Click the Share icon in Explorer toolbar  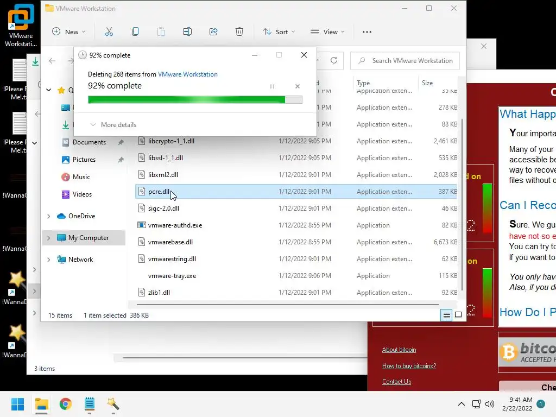213,32
